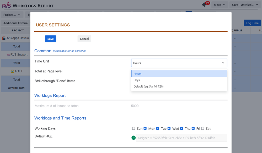
Task: Click the Worklogs and Time Reports heading
Action: click(x=60, y=118)
